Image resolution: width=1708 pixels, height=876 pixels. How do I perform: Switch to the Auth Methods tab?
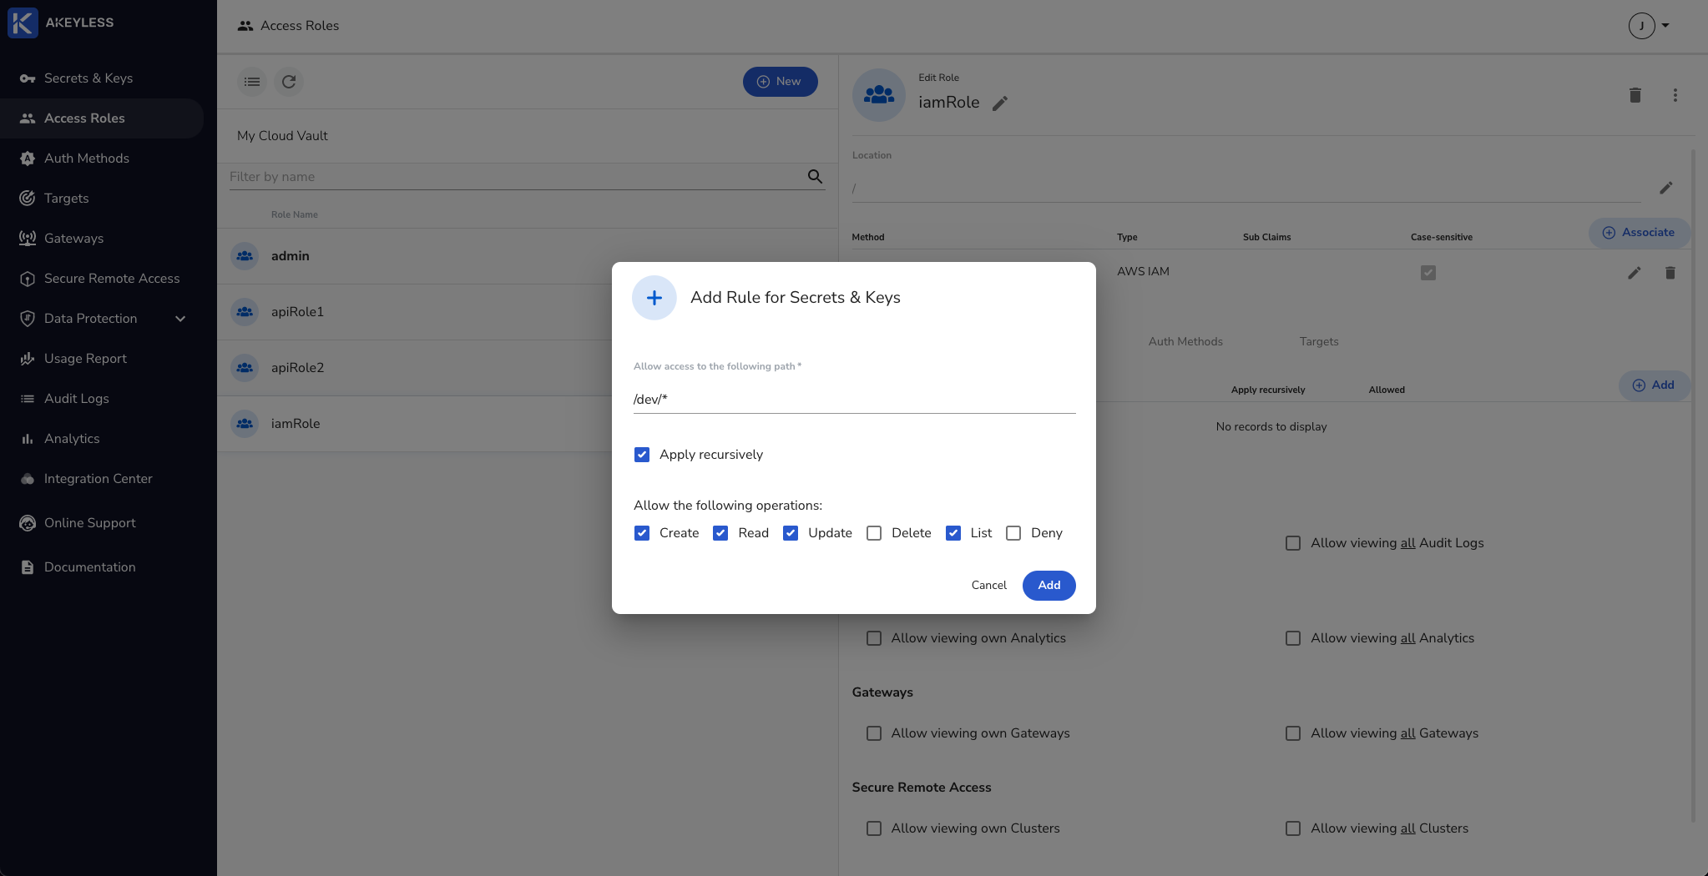click(x=1185, y=341)
